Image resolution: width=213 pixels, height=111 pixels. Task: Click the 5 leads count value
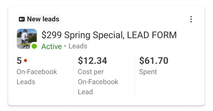click(x=19, y=61)
